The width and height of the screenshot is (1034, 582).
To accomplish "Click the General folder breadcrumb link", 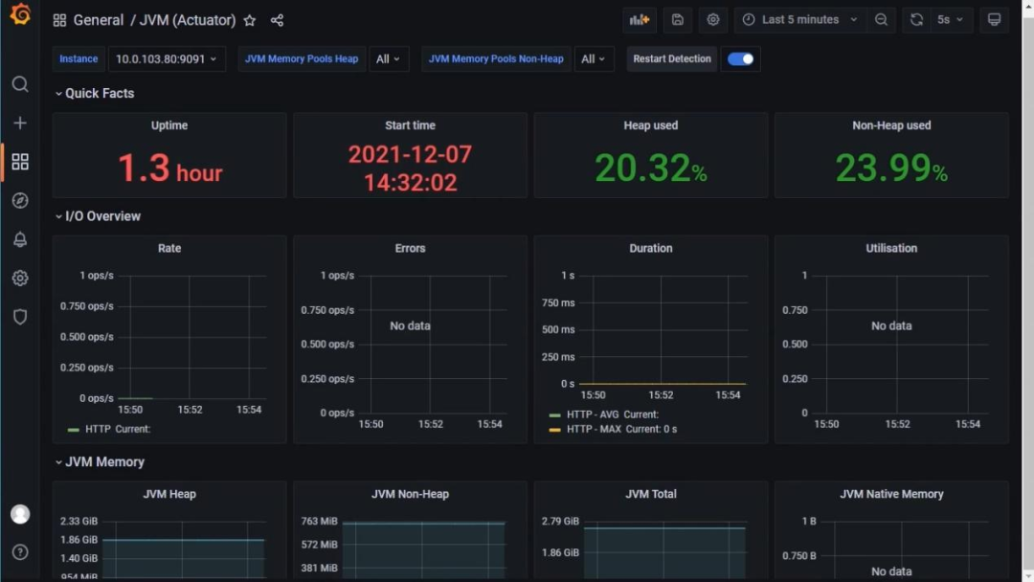I will tap(98, 20).
